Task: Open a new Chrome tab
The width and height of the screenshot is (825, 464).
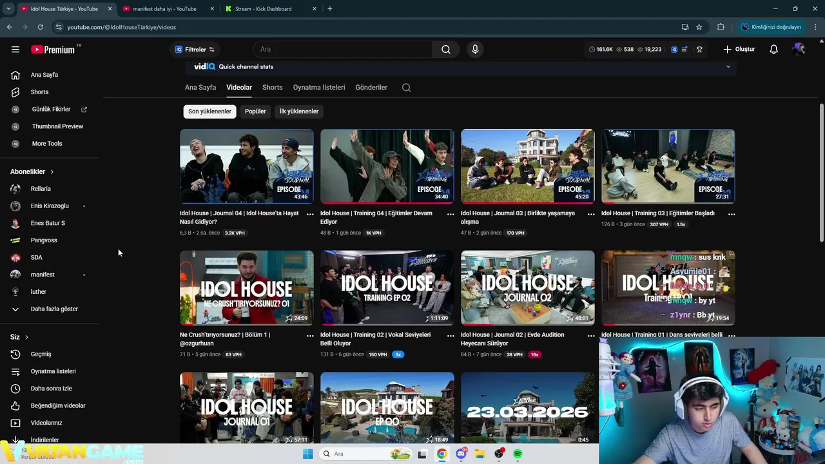Action: tap(330, 8)
